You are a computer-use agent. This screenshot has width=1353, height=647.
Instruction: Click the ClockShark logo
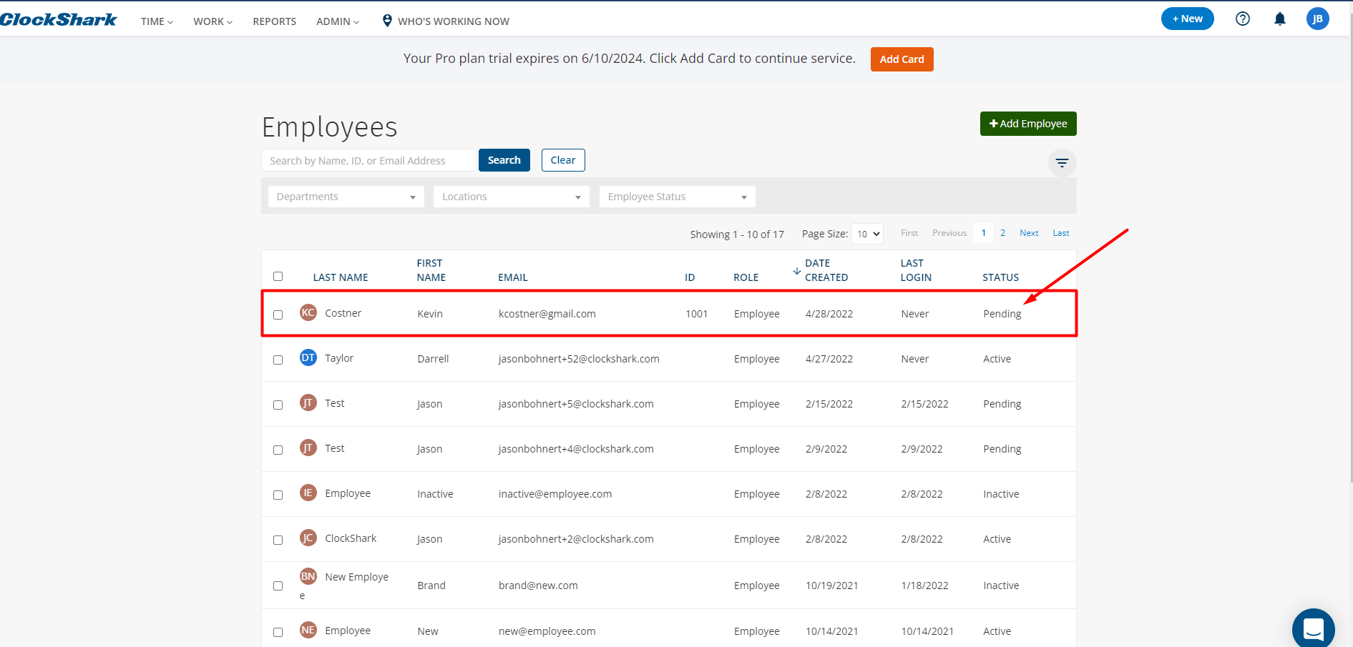(x=59, y=20)
